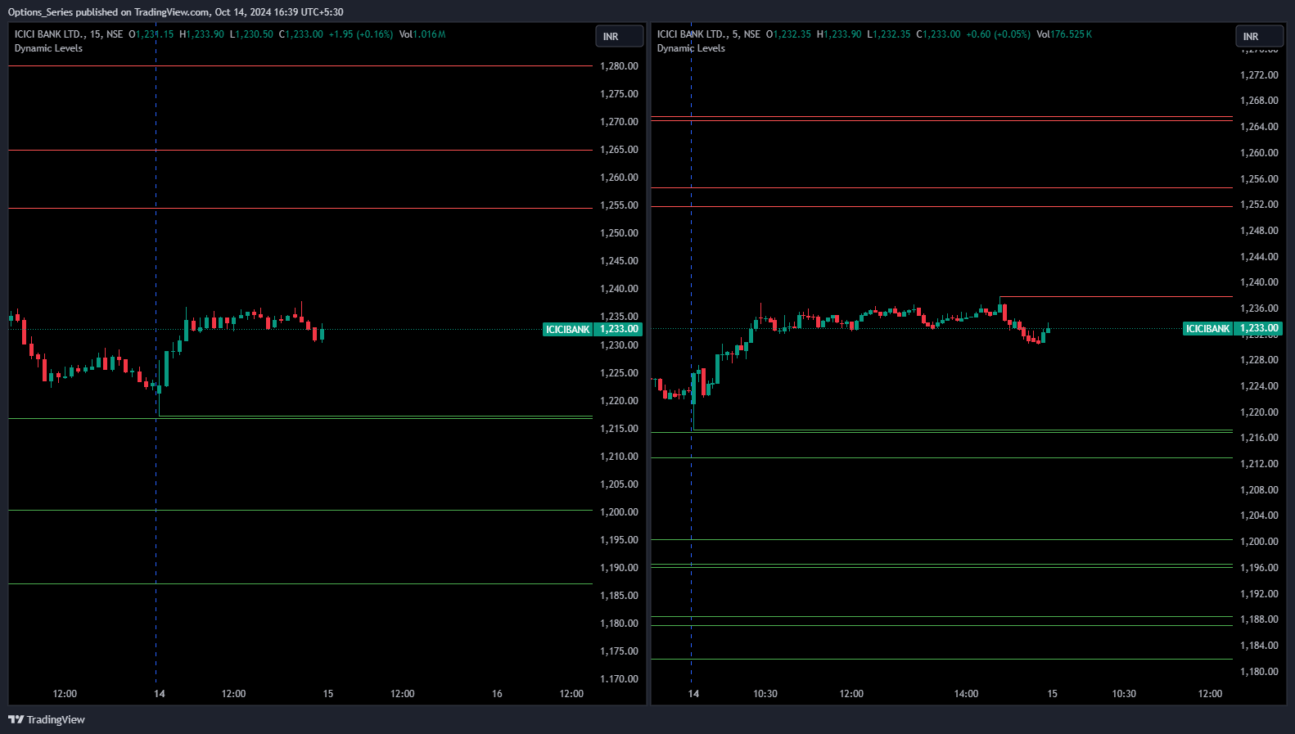This screenshot has width=1295, height=734.
Task: Click date 15 on right time axis
Action: coord(1052,694)
